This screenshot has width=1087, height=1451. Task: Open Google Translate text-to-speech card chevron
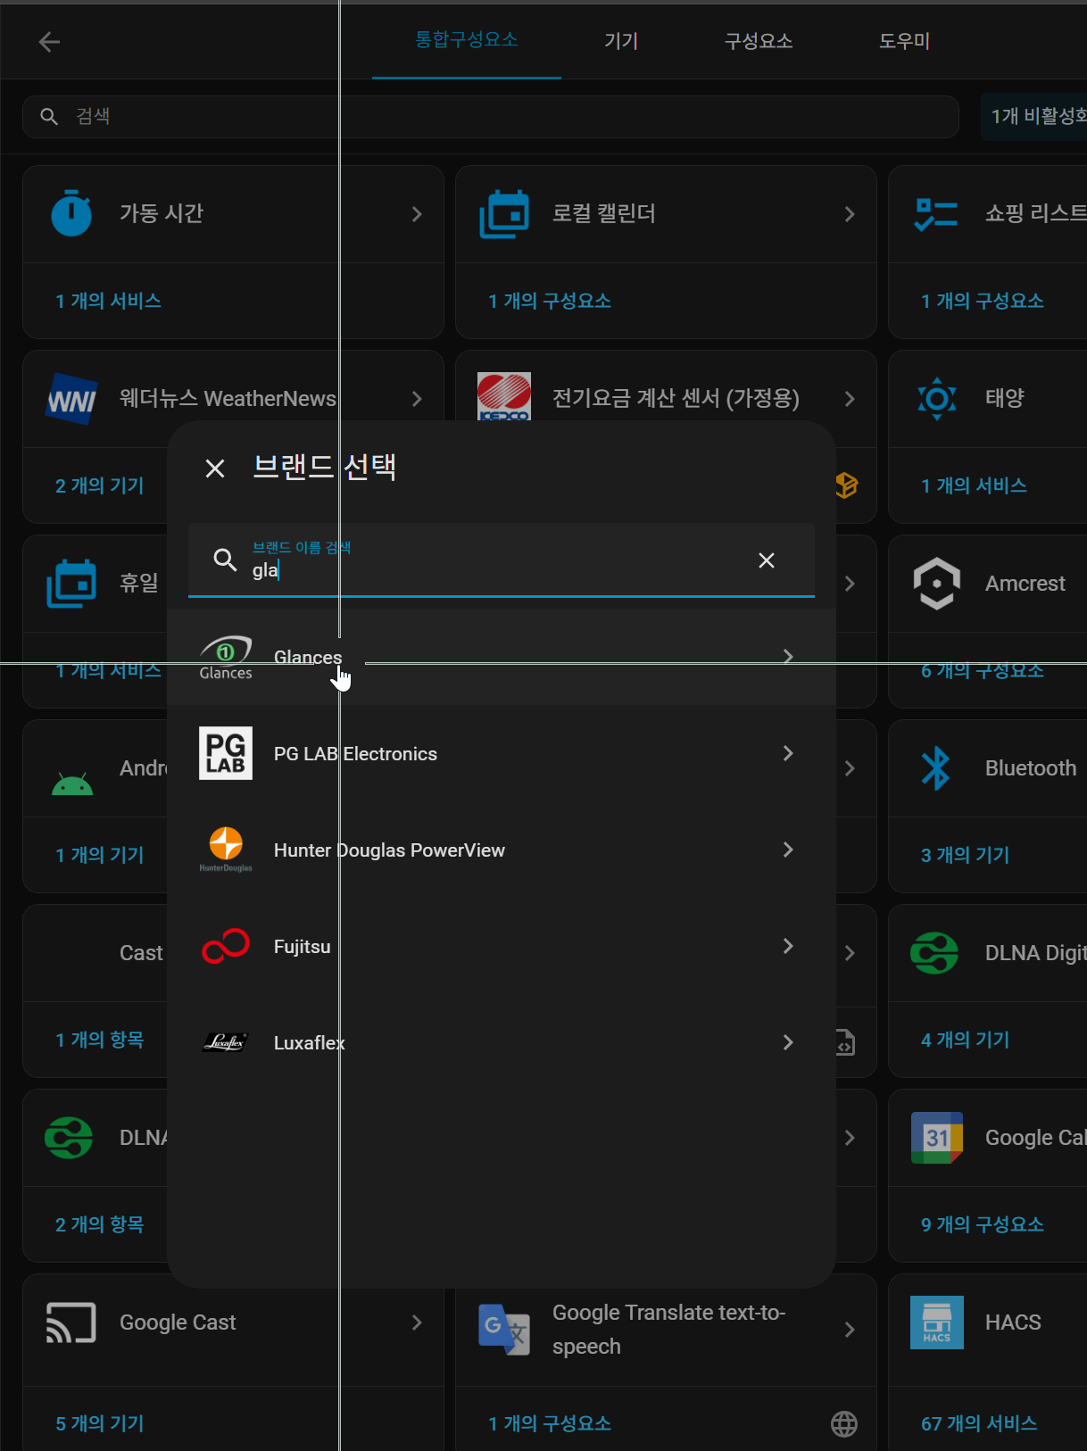850,1330
